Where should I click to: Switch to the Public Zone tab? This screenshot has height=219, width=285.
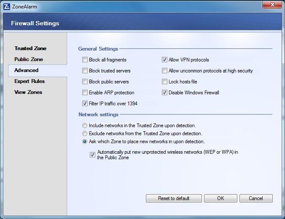point(29,59)
